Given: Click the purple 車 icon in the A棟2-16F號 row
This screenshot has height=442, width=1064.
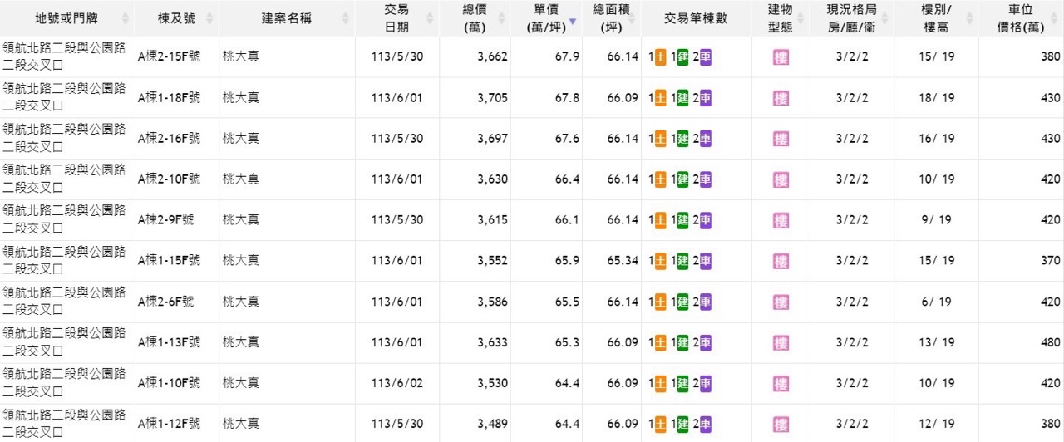Looking at the screenshot, I should click(x=705, y=139).
